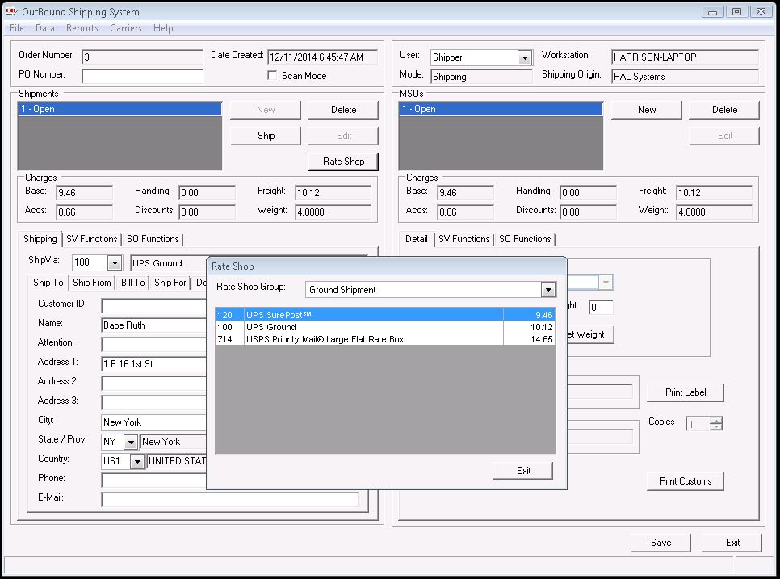Click the PO Number field
The image size is (780, 579).
click(142, 76)
